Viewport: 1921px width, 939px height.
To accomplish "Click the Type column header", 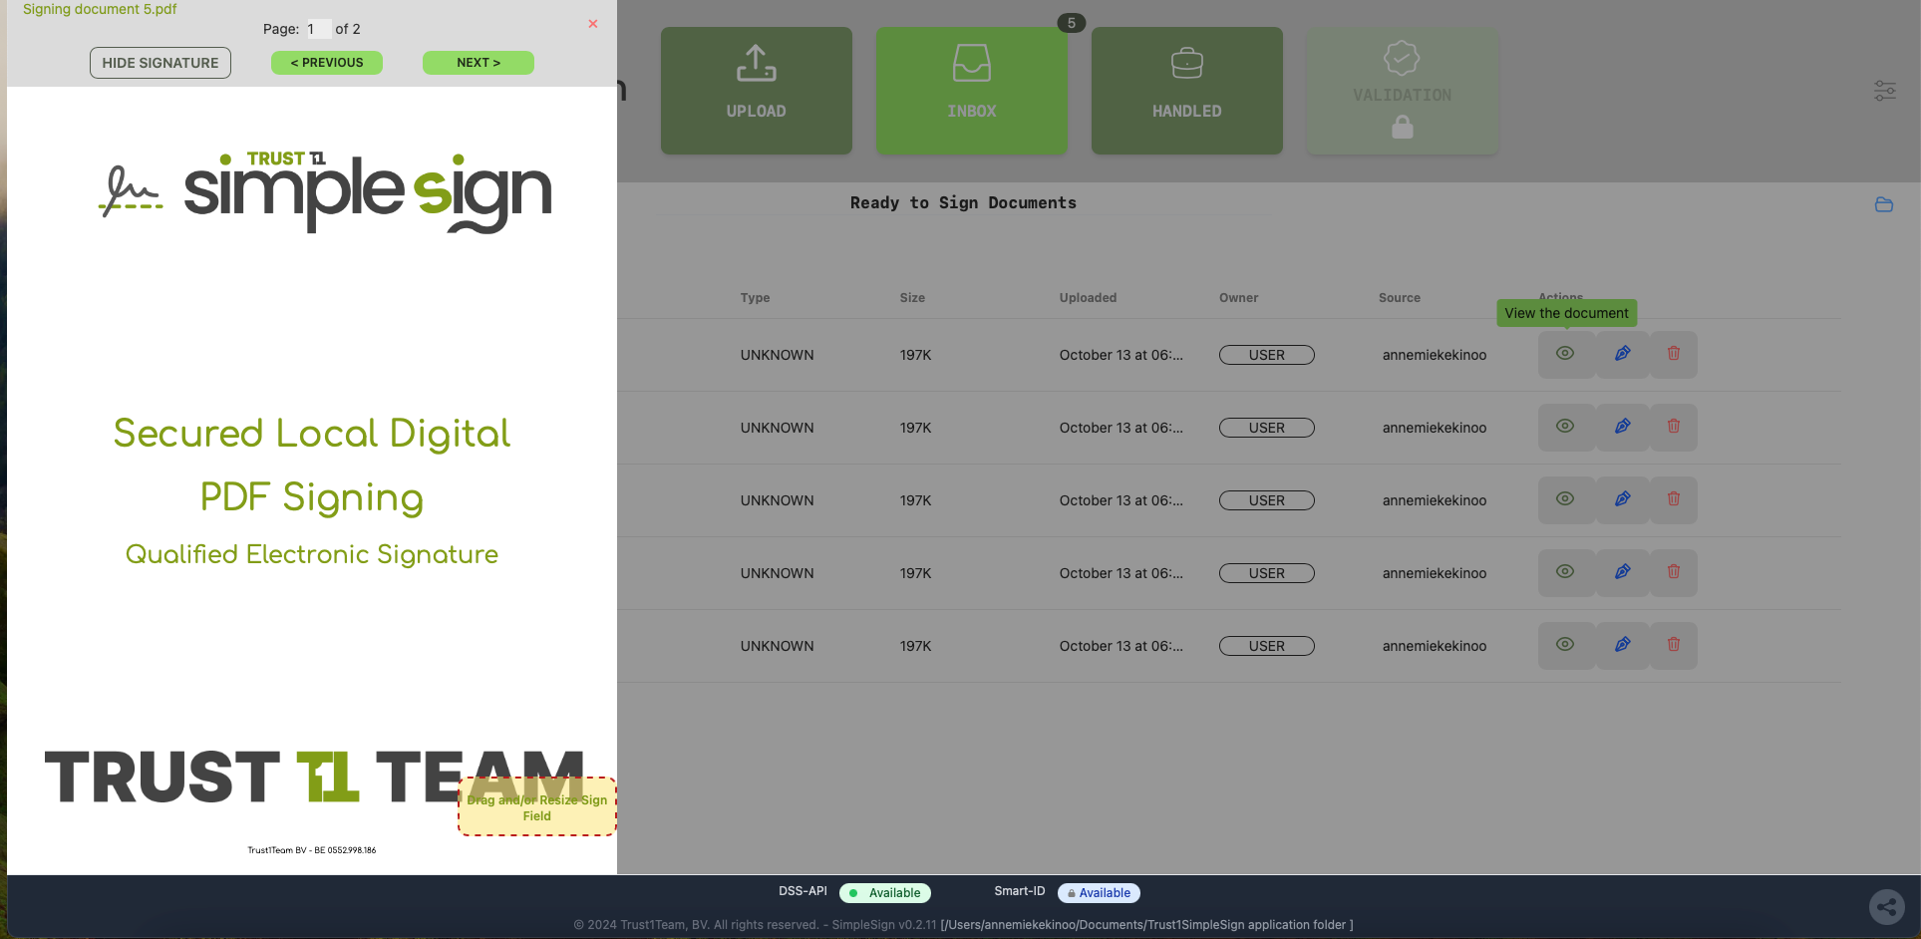I will coord(756,298).
